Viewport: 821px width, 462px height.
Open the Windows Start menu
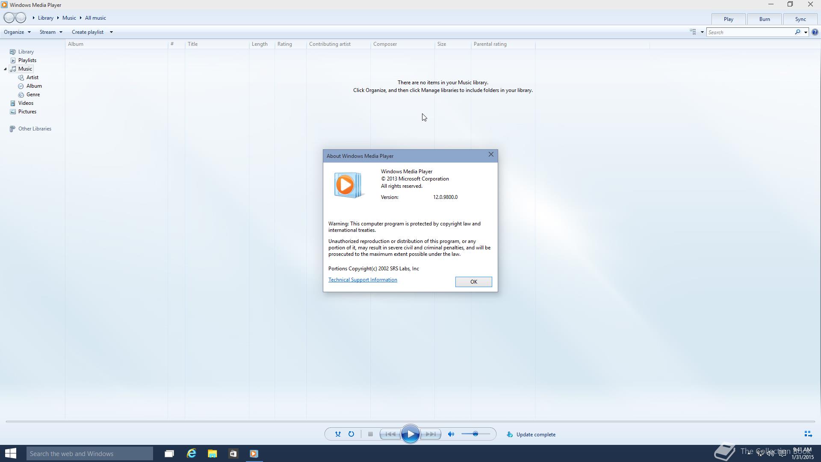pyautogui.click(x=11, y=453)
